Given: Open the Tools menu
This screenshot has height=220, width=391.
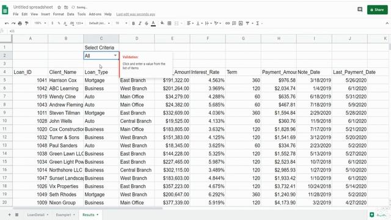Looking at the screenshot, I should tap(81, 14).
